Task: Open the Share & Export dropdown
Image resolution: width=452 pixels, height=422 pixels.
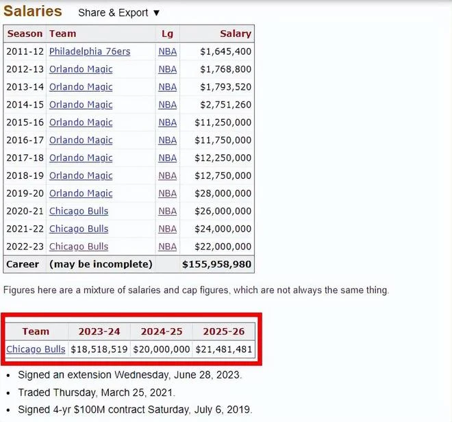Action: pos(118,13)
